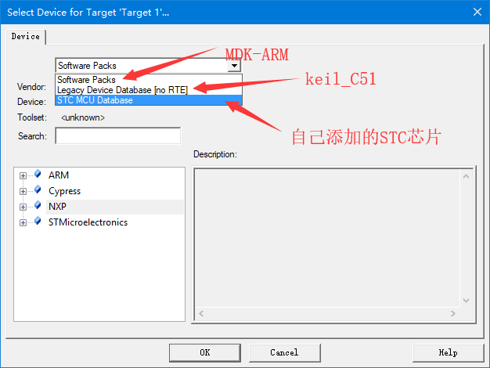The image size is (490, 368).
Task: Expand the Cypress tree node
Action: point(23,191)
